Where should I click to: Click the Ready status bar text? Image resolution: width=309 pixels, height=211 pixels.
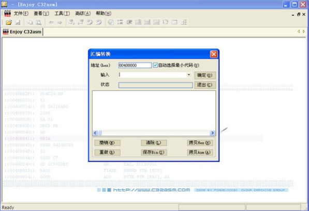click(x=8, y=207)
